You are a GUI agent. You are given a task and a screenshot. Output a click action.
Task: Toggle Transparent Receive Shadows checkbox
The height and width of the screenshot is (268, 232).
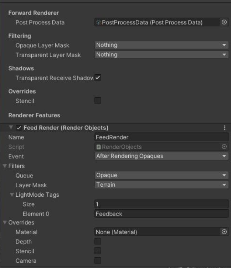(98, 78)
